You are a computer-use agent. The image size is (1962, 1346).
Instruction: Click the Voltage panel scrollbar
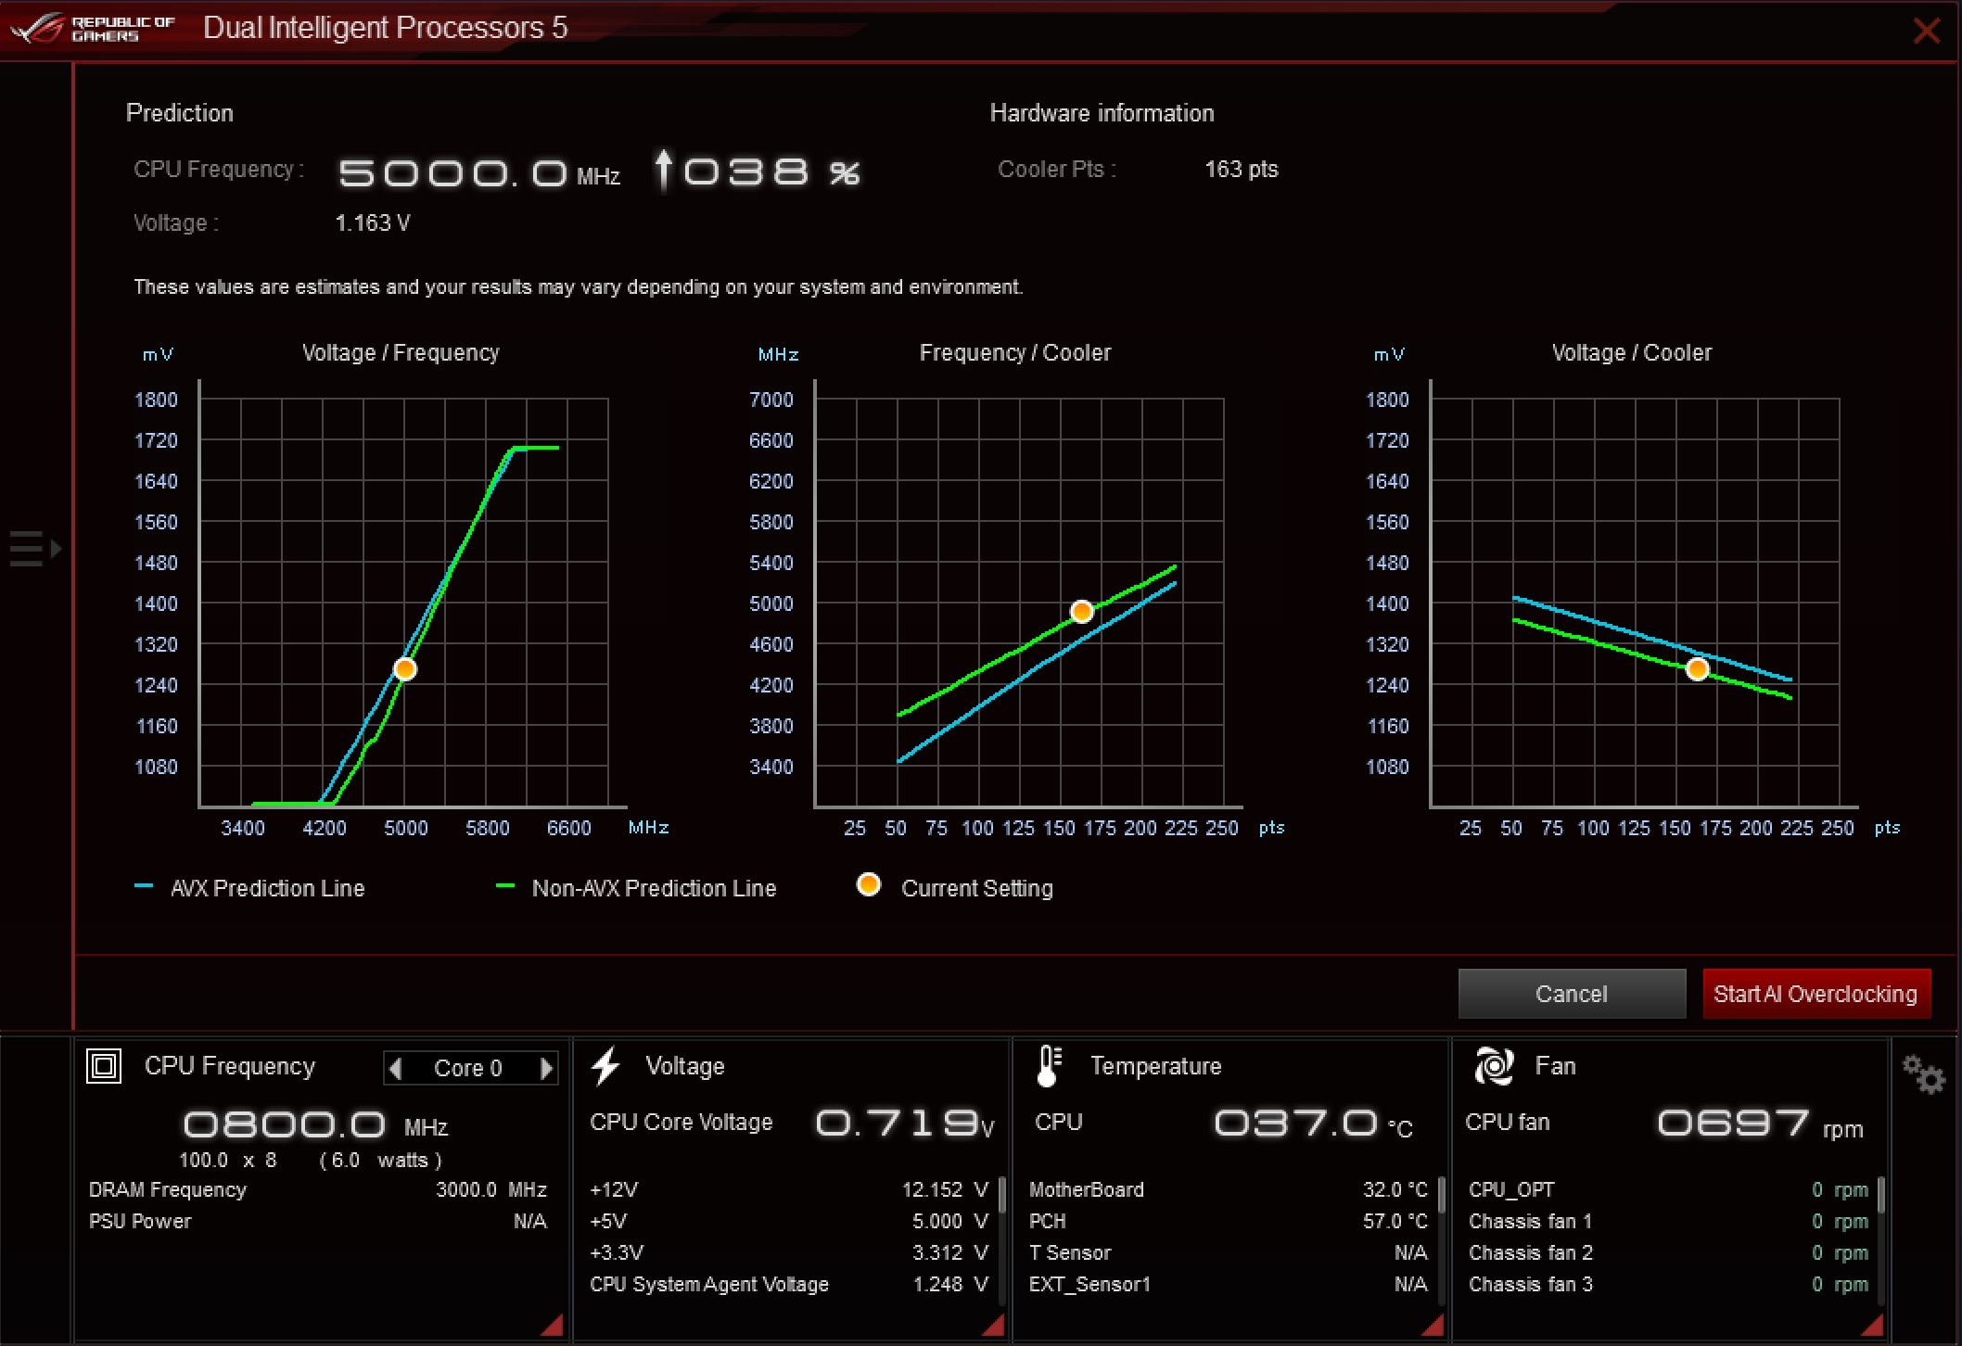point(1002,1194)
